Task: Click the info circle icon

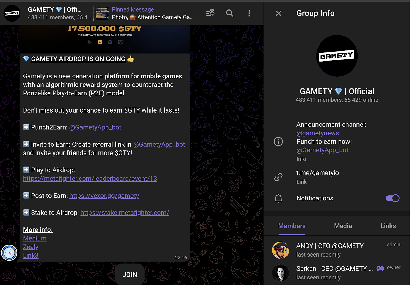Action: (x=279, y=141)
